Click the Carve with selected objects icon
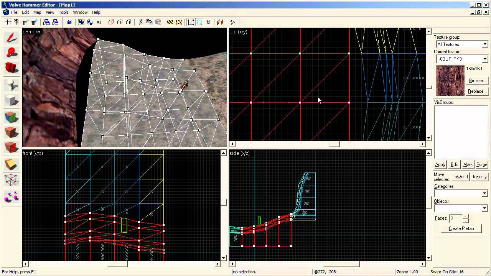The width and height of the screenshot is (491, 276). [x=69, y=22]
